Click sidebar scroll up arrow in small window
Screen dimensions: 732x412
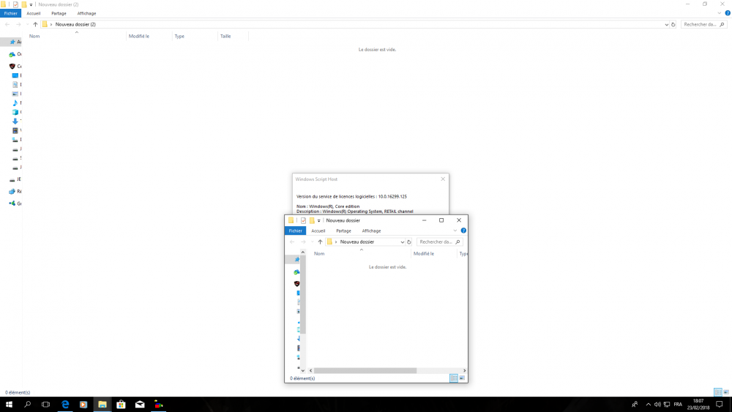click(303, 252)
